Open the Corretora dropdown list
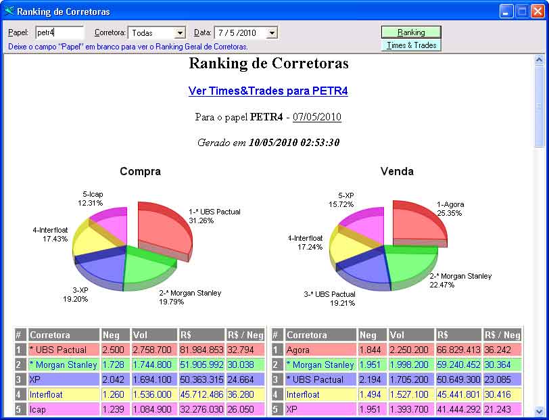549x420 pixels. (x=179, y=32)
